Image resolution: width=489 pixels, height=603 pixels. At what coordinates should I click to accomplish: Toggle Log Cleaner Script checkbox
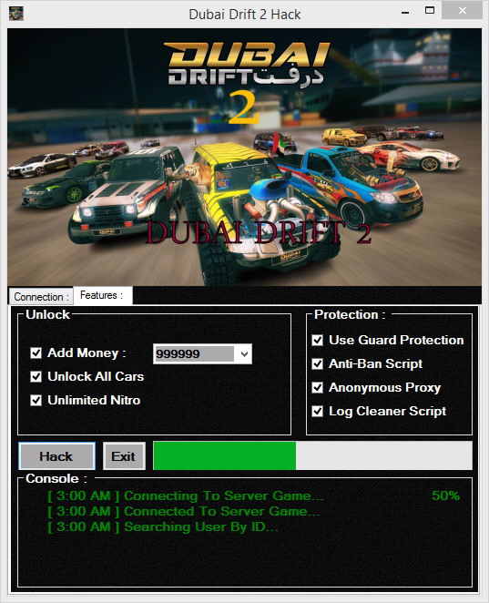click(x=317, y=411)
